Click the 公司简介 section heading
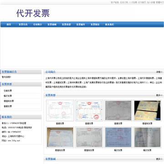Image resolution: width=164 pixels, height=164 pixels. click(x=51, y=72)
